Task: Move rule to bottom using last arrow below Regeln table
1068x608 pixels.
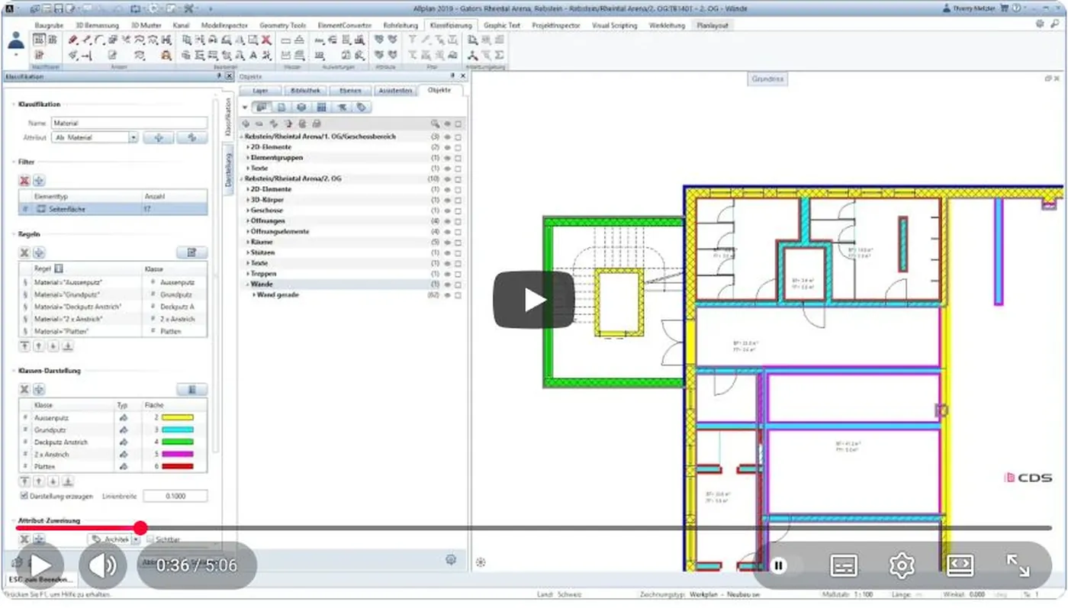Action: [67, 346]
